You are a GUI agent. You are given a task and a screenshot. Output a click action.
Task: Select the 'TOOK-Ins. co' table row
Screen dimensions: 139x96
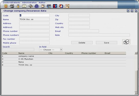point(64,65)
